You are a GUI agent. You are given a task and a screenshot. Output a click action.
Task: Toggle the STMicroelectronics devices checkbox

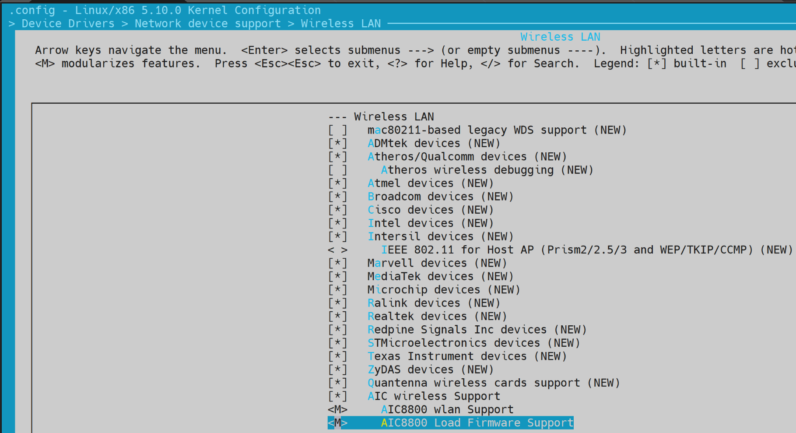[337, 343]
